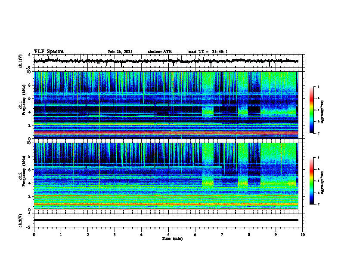The height and width of the screenshot is (263, 341).
Task: Click the log(PSD) label beside ch.2 color bar
Action: [x=323, y=183]
